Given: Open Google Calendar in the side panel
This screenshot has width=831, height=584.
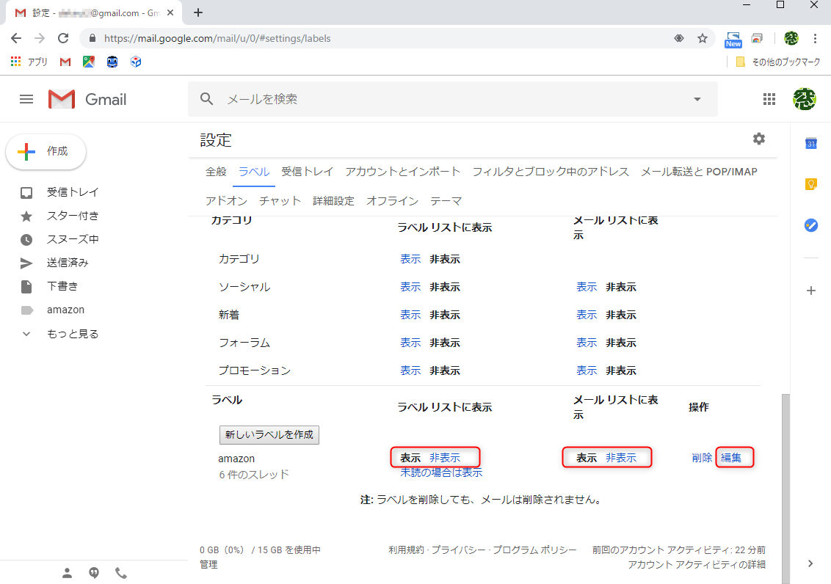Looking at the screenshot, I should [x=810, y=144].
